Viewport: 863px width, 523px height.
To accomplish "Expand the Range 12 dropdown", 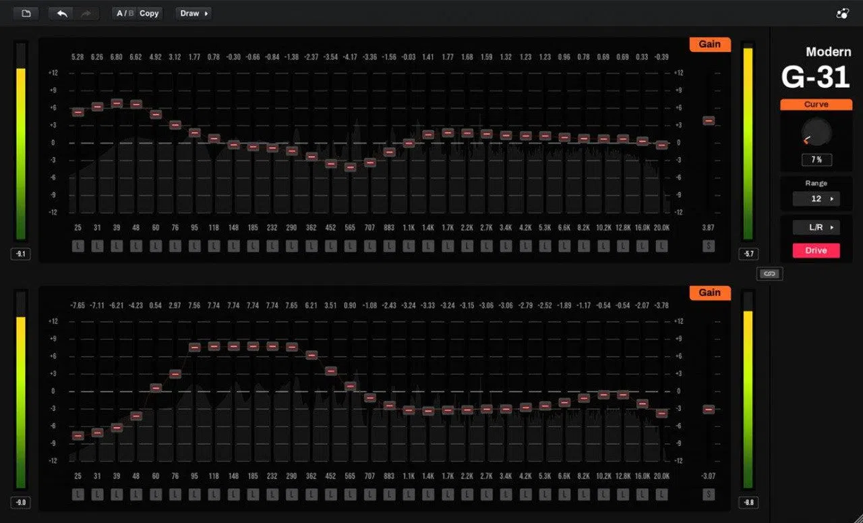I will coord(816,199).
